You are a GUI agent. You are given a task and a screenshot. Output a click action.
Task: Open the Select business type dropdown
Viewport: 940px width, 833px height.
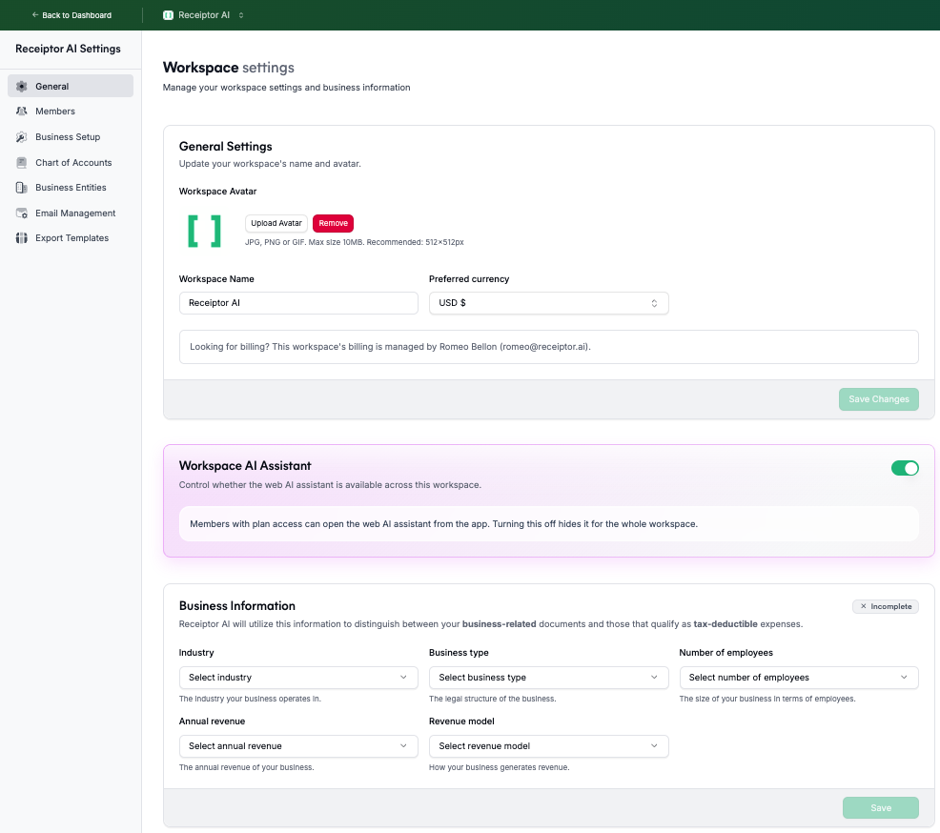coord(548,678)
